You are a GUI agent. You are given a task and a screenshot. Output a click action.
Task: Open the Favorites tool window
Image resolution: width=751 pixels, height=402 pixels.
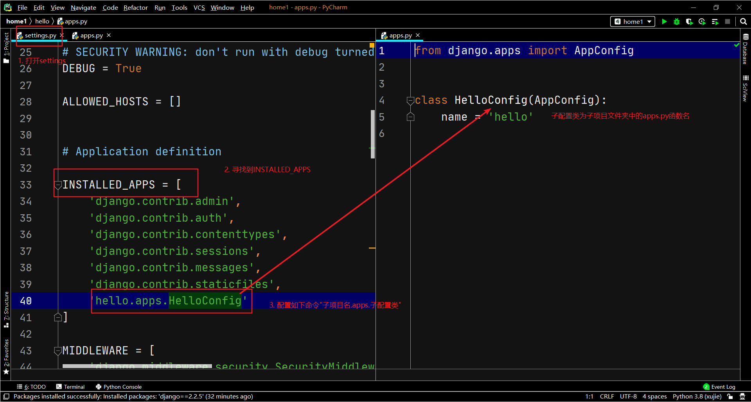[x=6, y=356]
